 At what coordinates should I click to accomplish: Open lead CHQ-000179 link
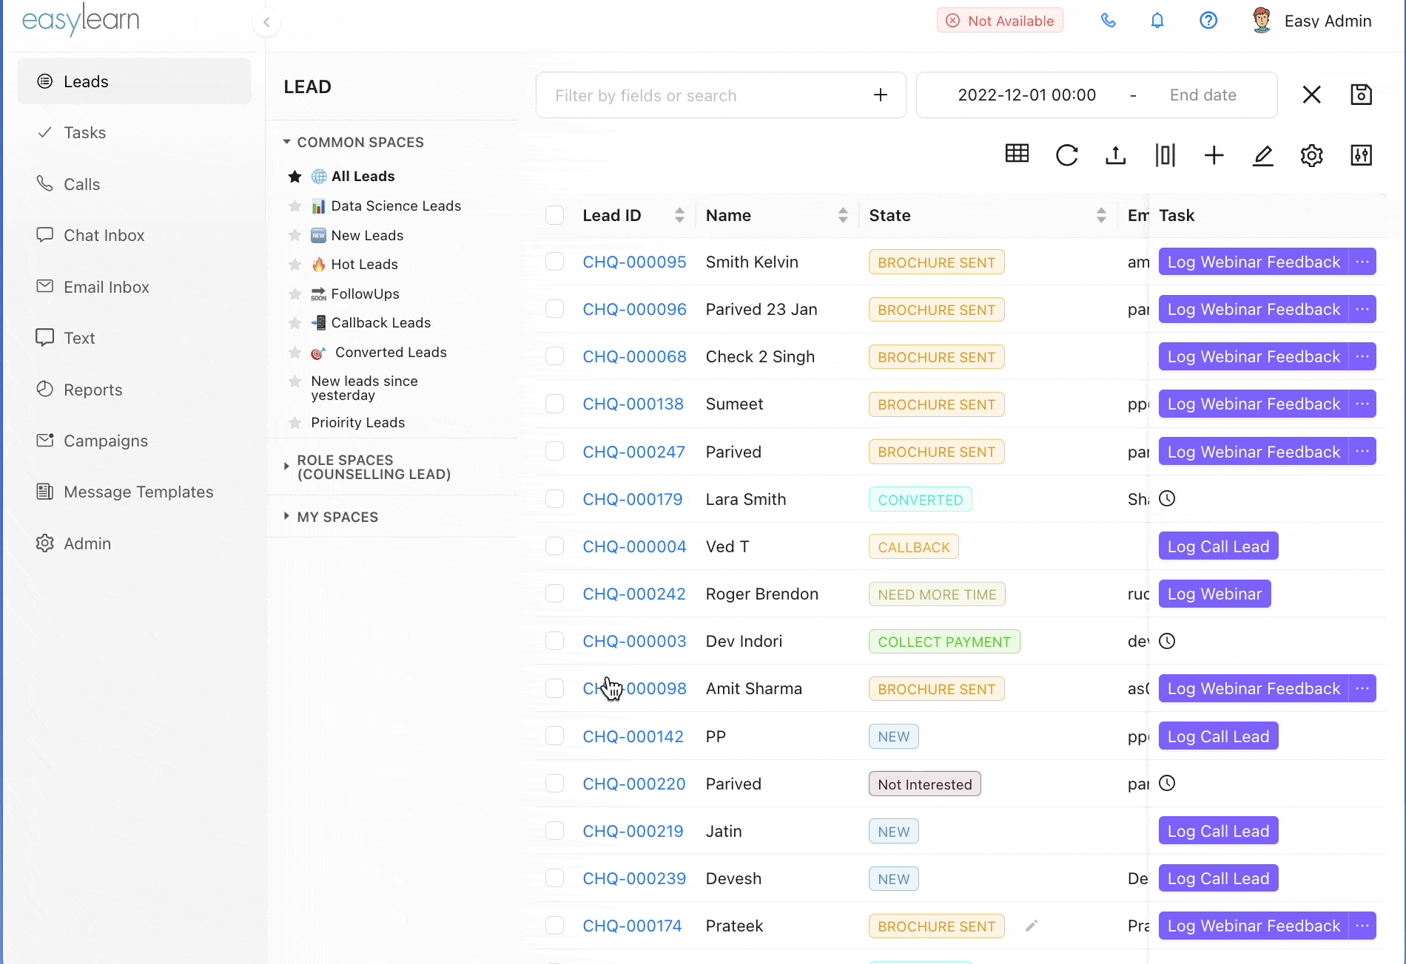(632, 499)
